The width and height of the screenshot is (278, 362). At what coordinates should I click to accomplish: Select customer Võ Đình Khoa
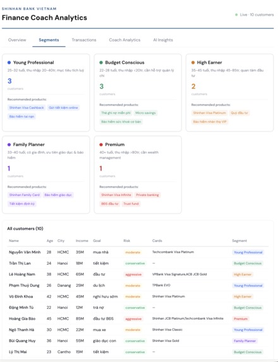21,296
